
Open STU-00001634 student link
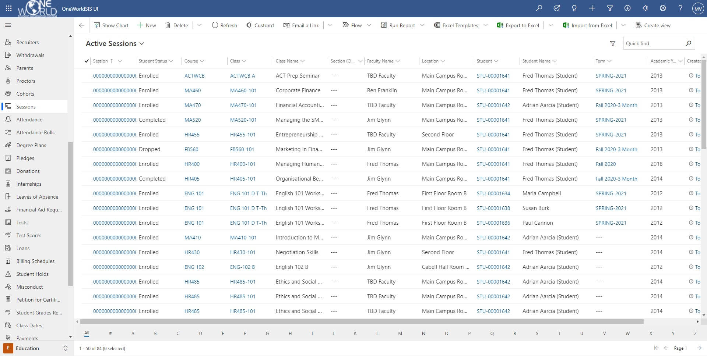493,193
